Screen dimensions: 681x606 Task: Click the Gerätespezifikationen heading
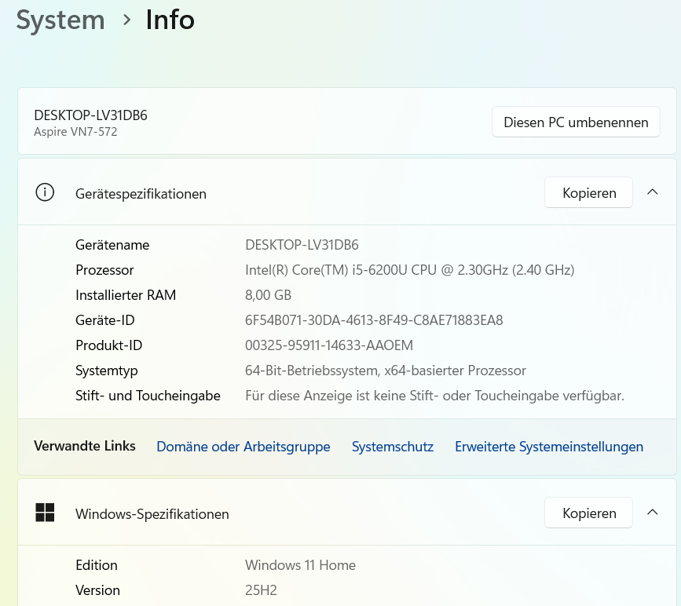141,194
